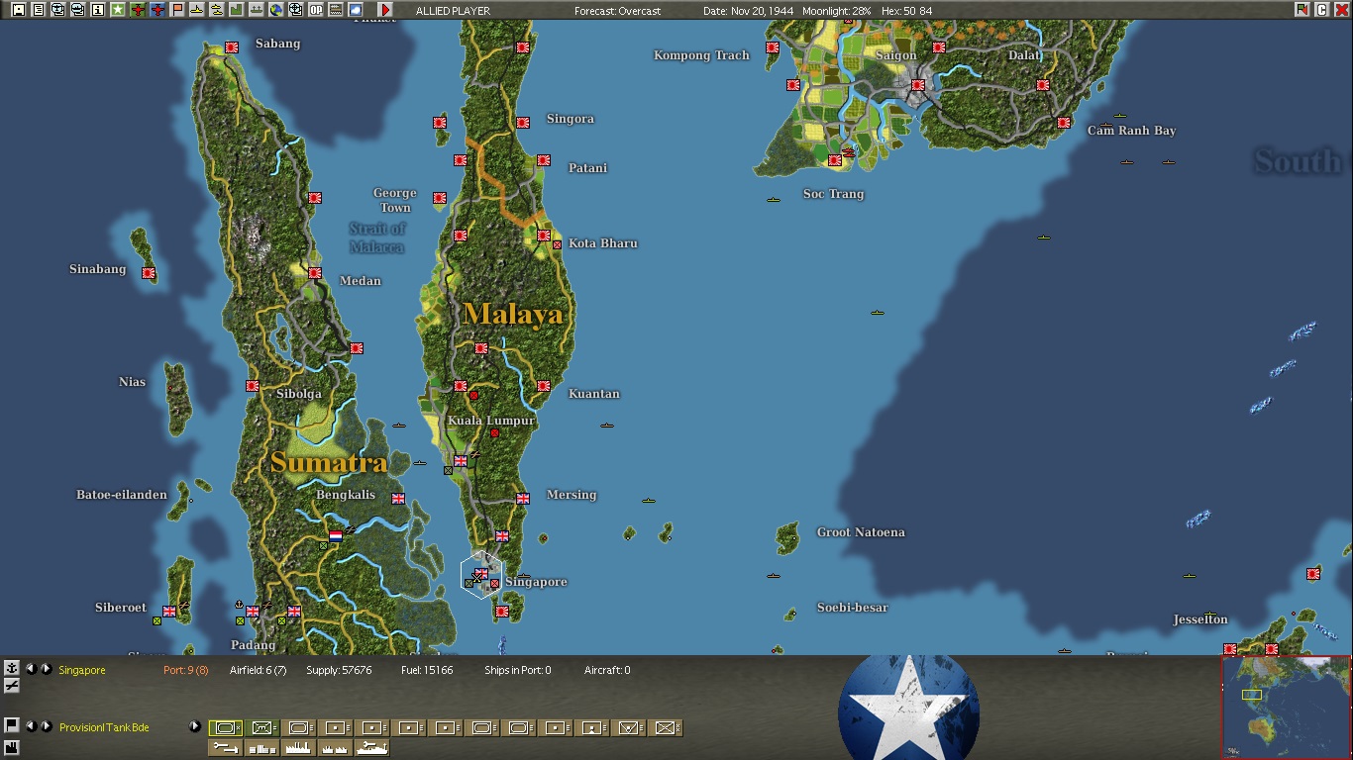Click the white square icon in top toolbar
Screen dimensions: 1353x760
coord(18,10)
